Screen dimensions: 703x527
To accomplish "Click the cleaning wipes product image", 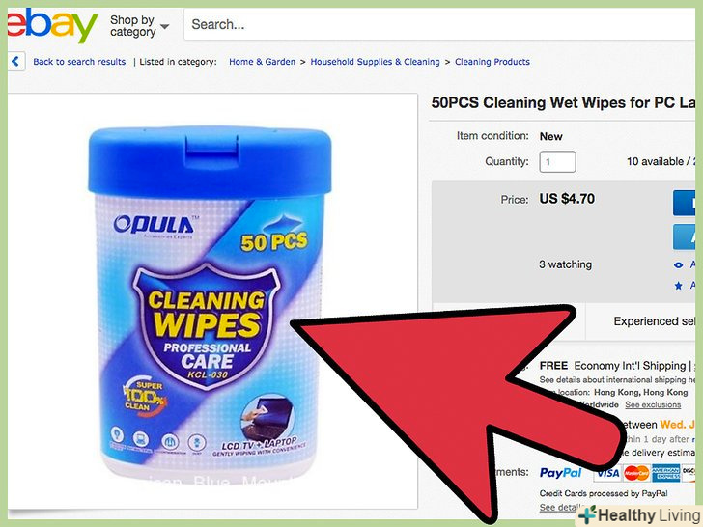I will (x=210, y=301).
